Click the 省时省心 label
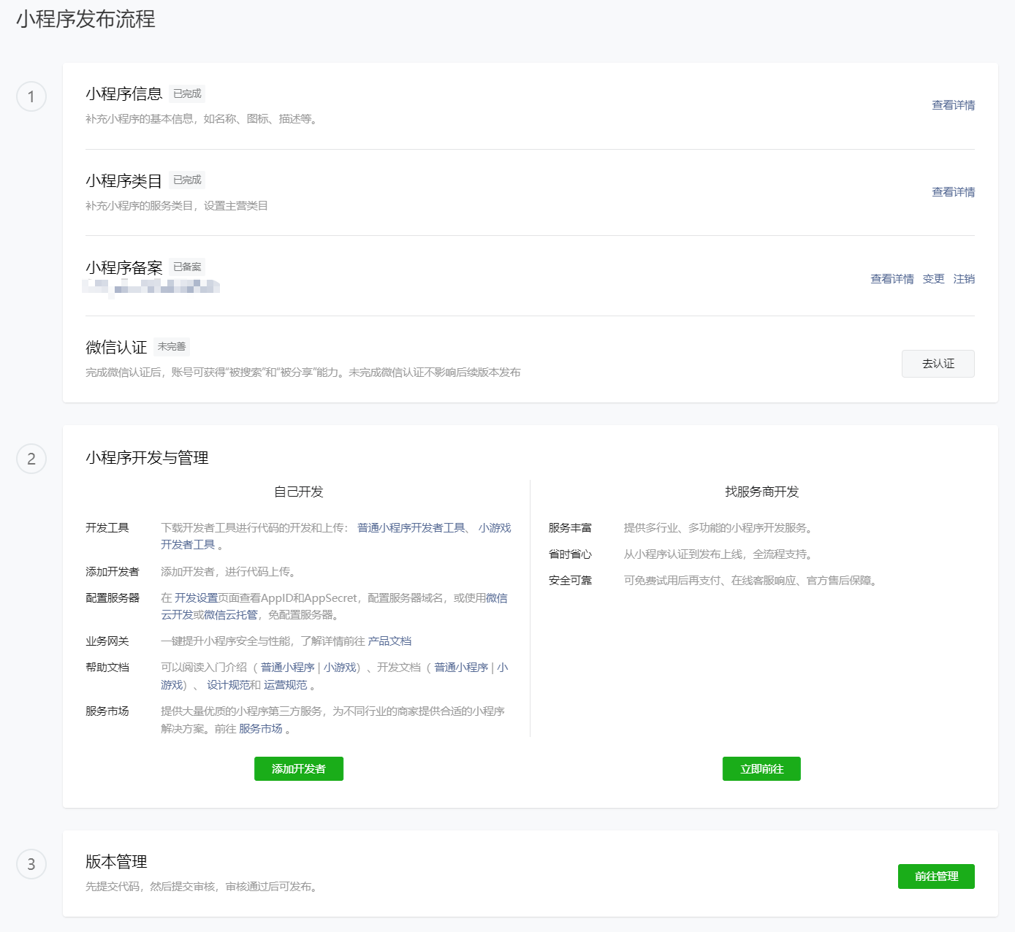This screenshot has width=1015, height=932. pyautogui.click(x=570, y=554)
